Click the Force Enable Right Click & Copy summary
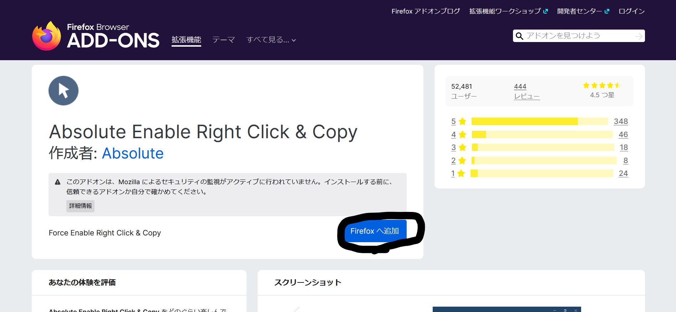676x312 pixels. (105, 233)
